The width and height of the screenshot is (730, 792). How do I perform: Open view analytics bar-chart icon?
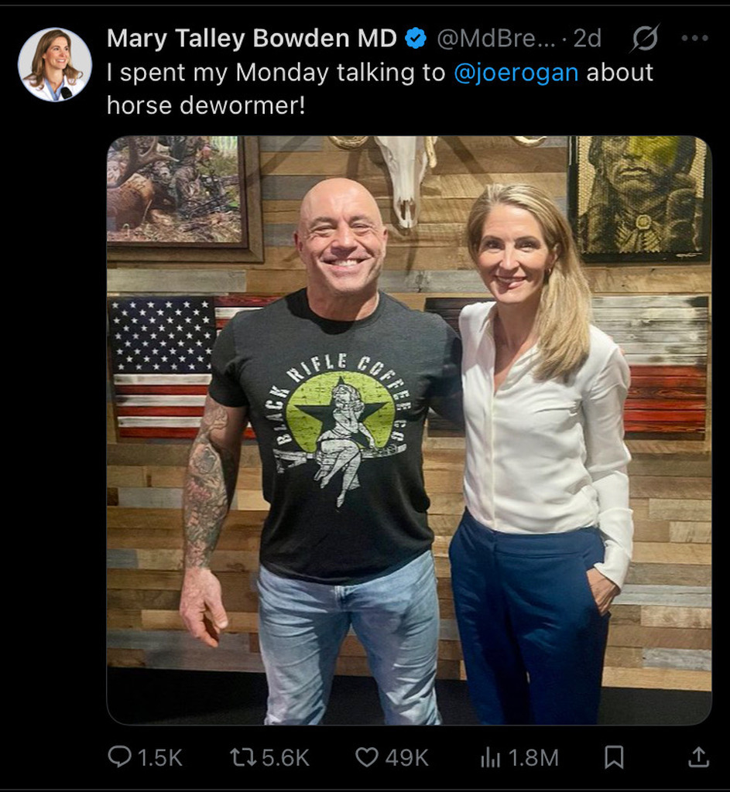pos(490,757)
